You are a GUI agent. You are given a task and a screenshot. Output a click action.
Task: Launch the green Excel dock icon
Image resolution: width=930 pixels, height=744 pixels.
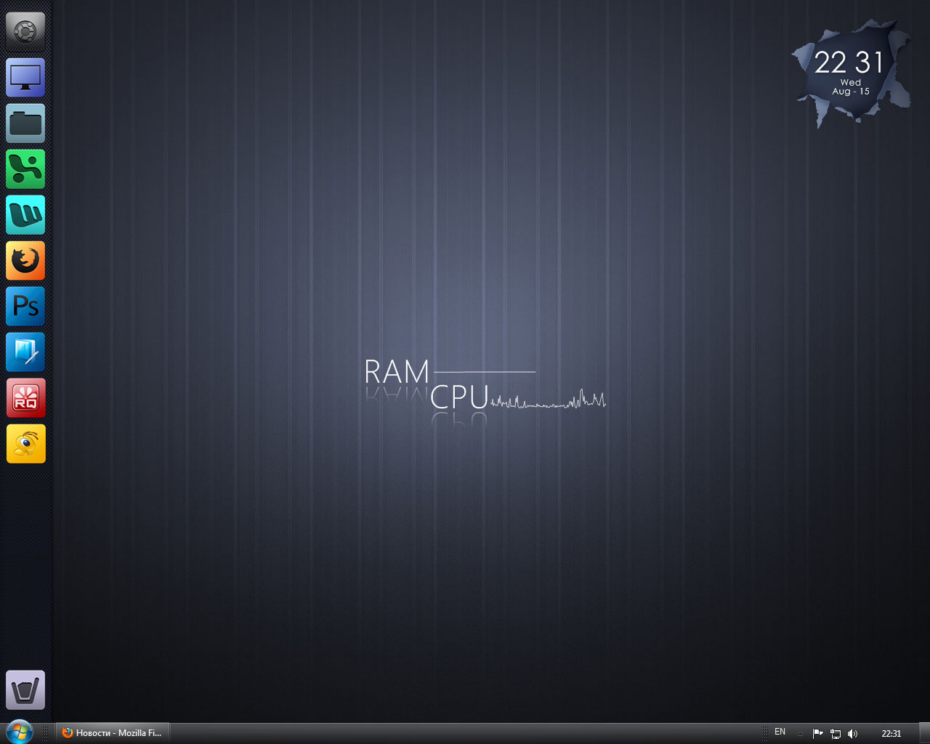(25, 169)
